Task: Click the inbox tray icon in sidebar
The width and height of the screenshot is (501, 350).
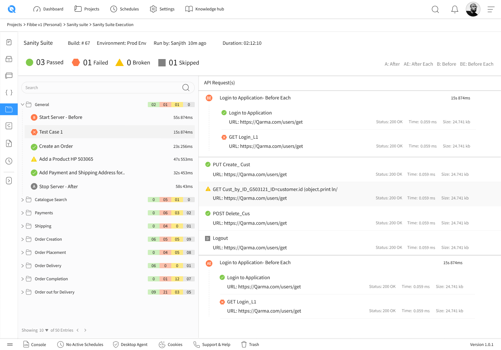Action: [9, 59]
